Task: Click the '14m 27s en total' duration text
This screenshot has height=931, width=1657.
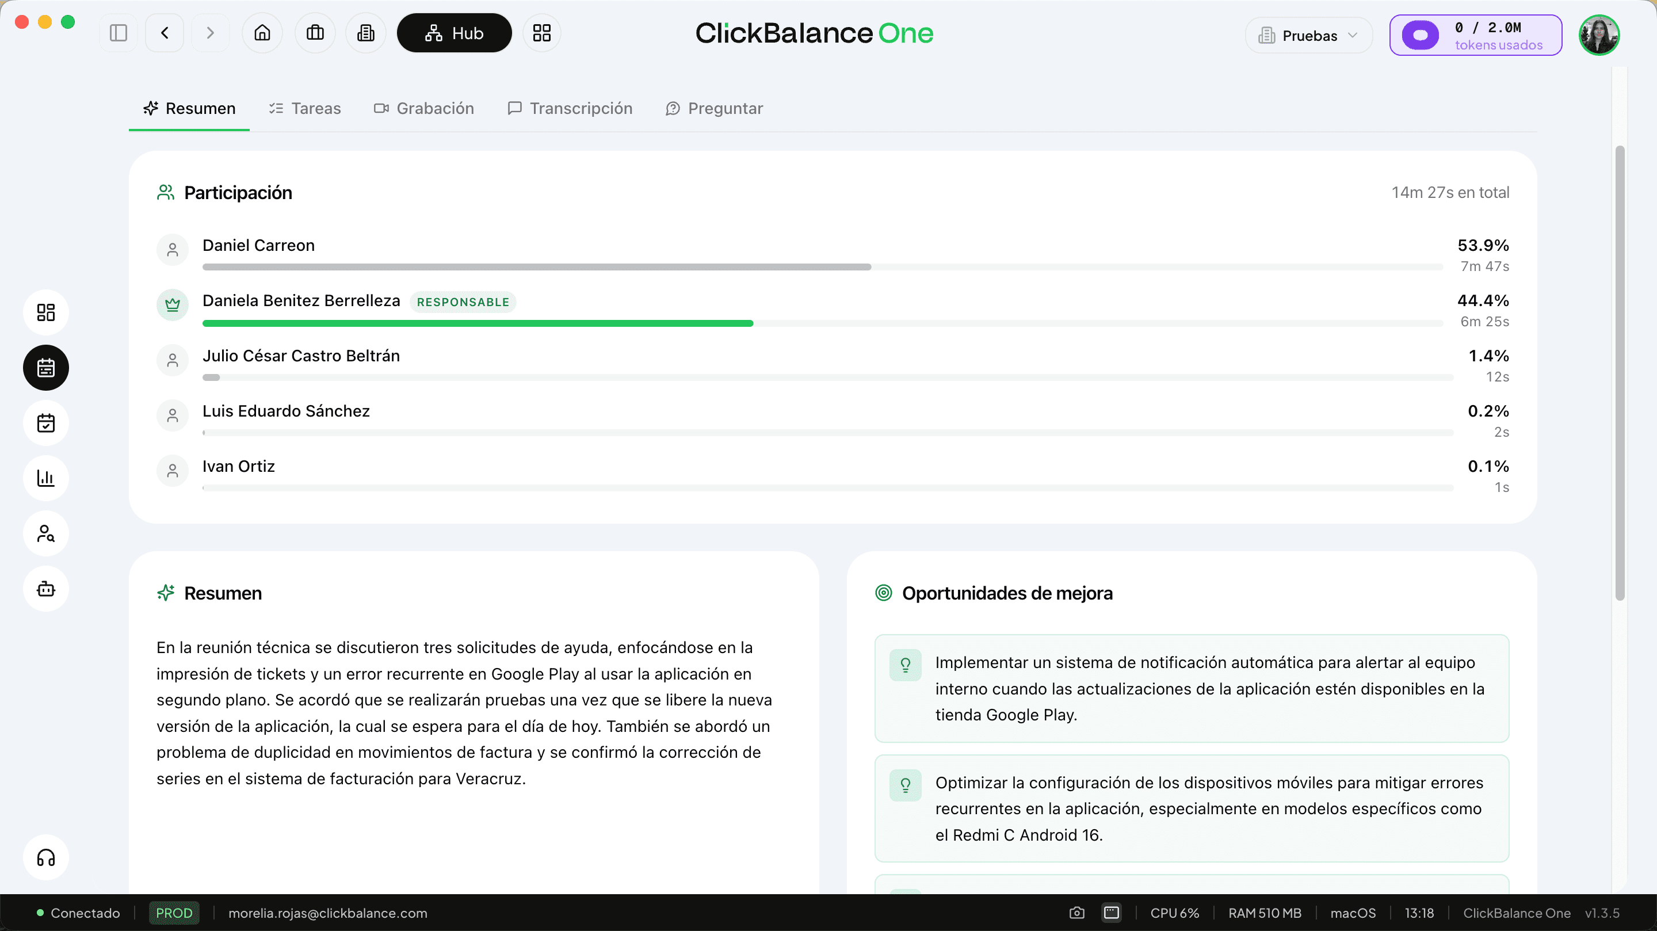Action: (x=1450, y=192)
